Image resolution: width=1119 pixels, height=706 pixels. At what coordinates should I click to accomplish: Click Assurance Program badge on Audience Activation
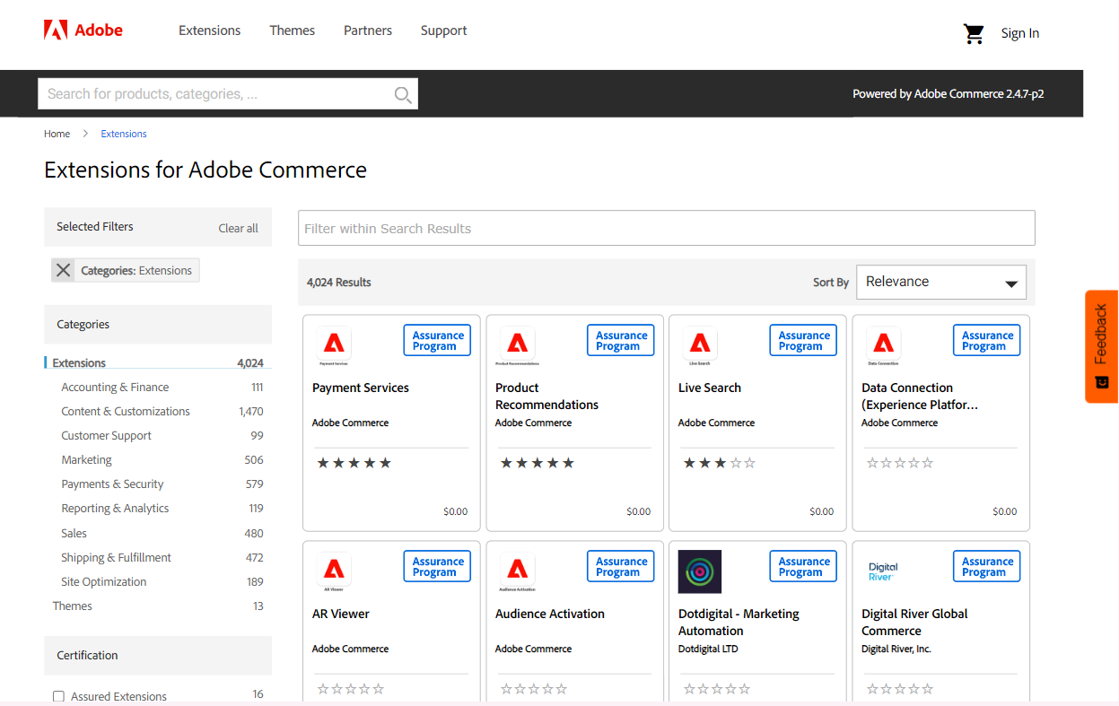pyautogui.click(x=621, y=566)
